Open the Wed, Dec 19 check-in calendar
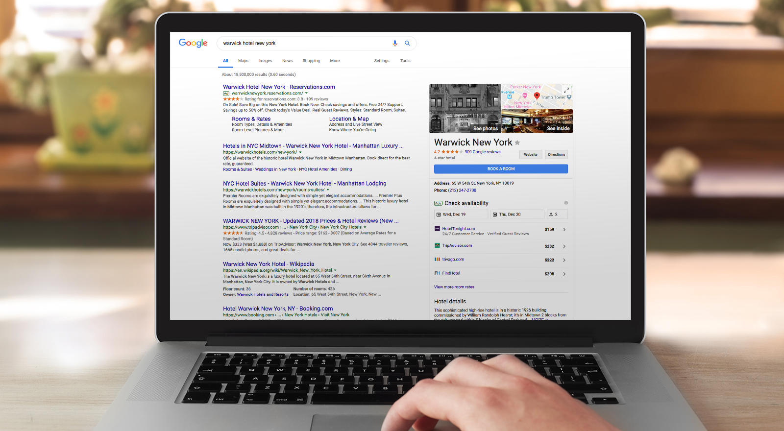 (x=461, y=215)
